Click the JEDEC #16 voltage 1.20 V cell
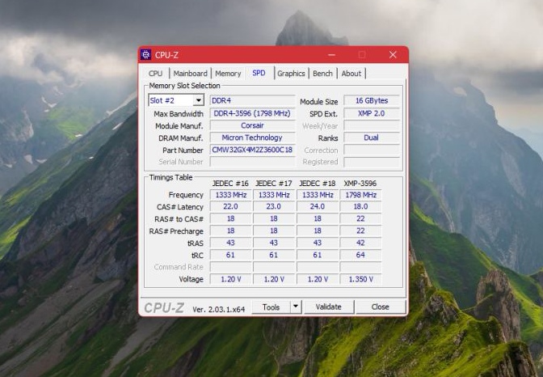This screenshot has height=377, width=543. [230, 279]
